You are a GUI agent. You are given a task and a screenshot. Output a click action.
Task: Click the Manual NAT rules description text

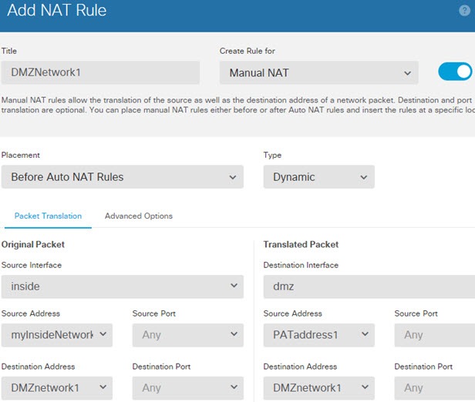pyautogui.click(x=237, y=105)
